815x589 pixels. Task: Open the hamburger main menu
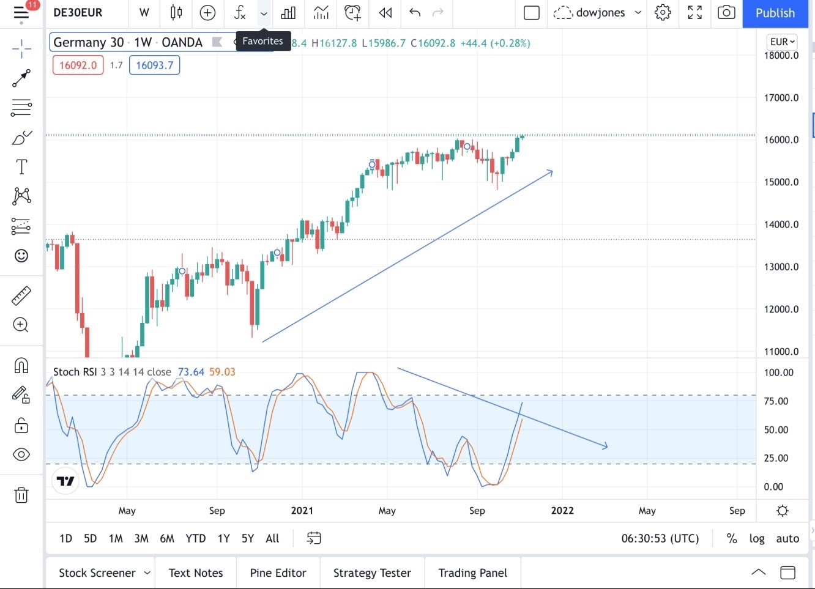(x=21, y=13)
